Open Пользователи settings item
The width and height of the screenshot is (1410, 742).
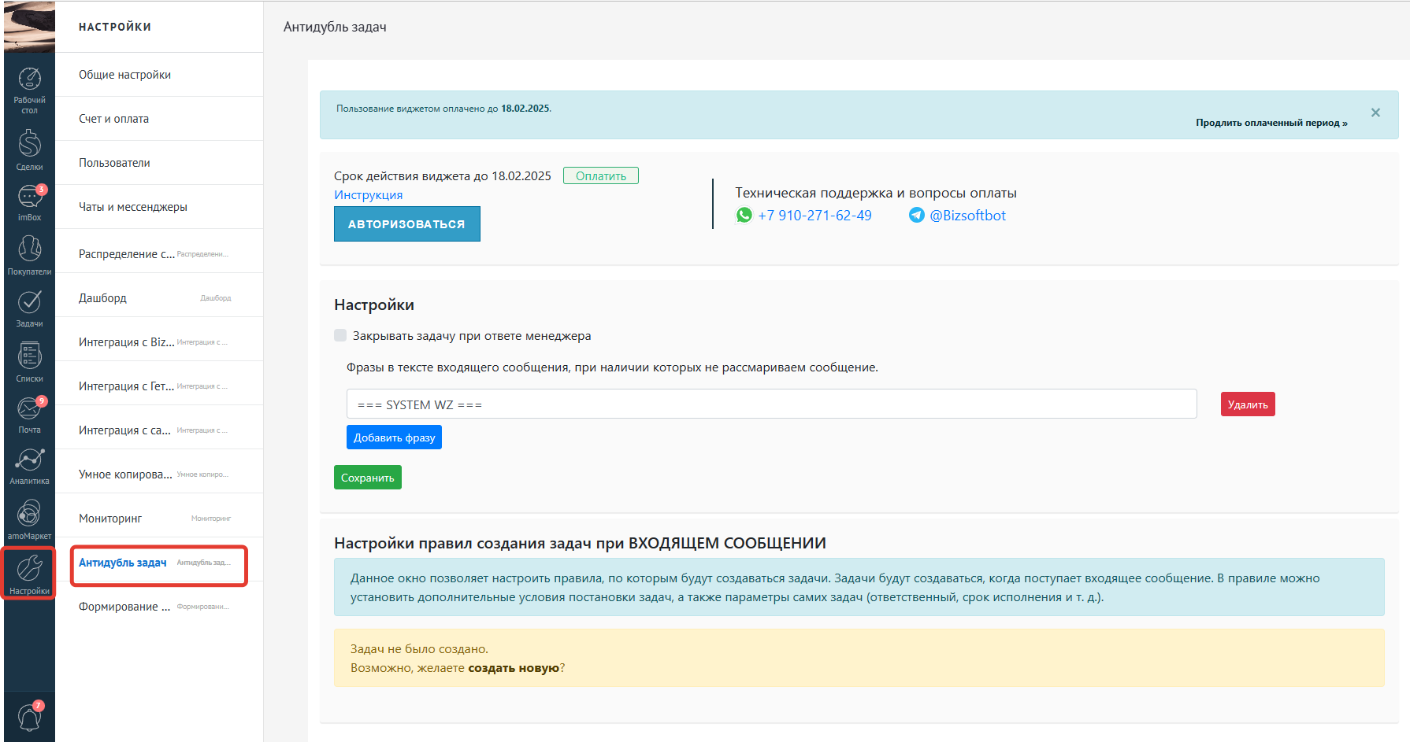pos(159,163)
